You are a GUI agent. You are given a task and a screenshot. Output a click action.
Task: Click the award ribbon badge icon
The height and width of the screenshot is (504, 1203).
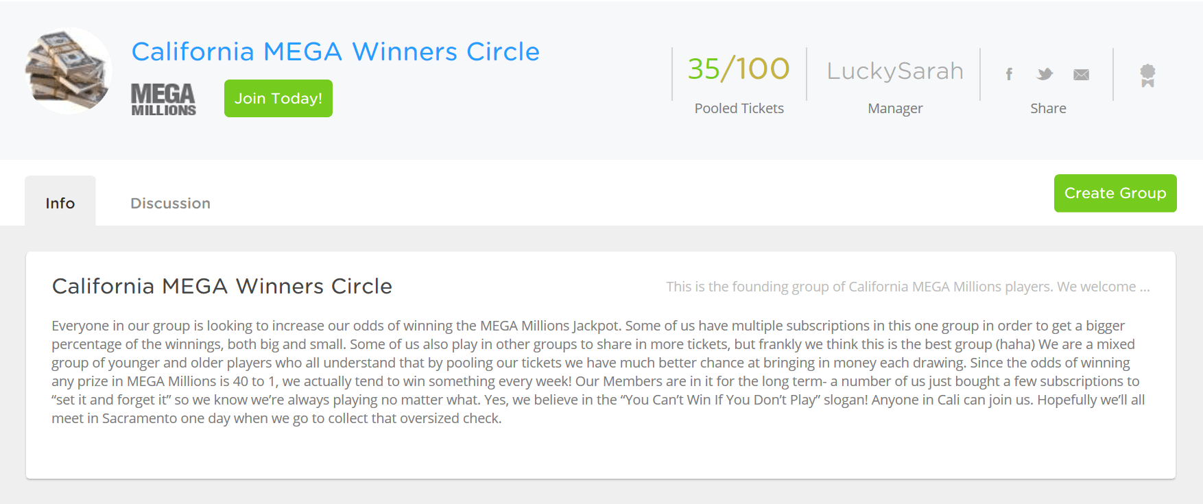(x=1147, y=75)
